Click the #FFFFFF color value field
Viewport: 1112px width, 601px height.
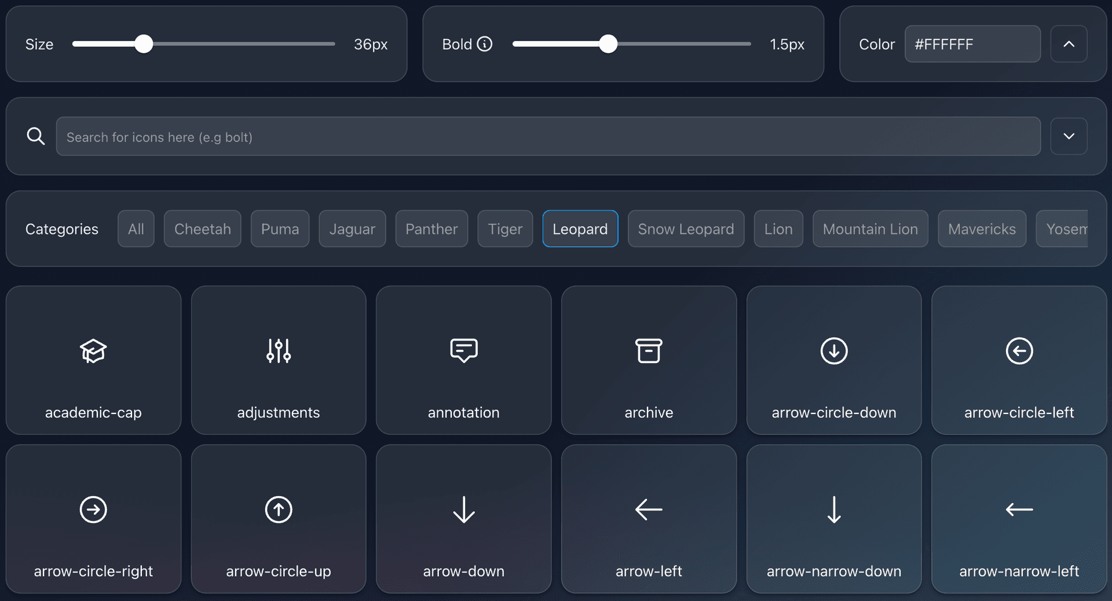(x=972, y=43)
